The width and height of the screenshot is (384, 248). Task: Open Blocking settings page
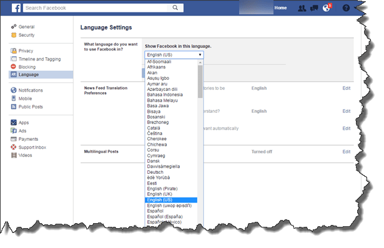[x=27, y=67]
